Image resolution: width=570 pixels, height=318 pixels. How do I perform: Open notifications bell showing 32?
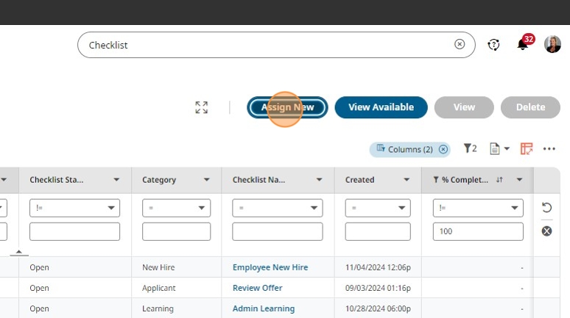(523, 45)
